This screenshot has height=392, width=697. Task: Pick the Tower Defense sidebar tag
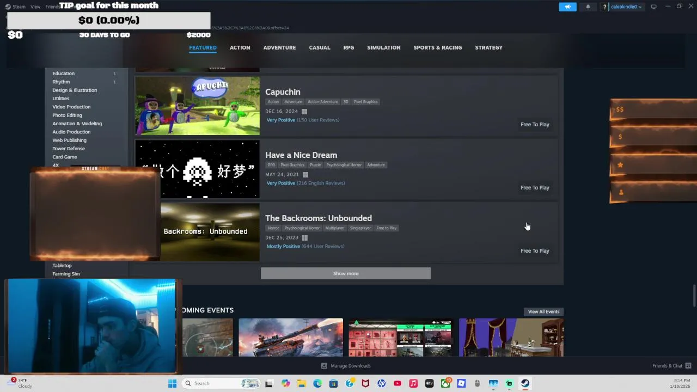(x=69, y=149)
